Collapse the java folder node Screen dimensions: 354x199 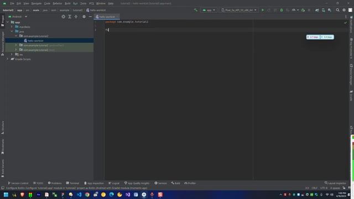click(x=12, y=32)
